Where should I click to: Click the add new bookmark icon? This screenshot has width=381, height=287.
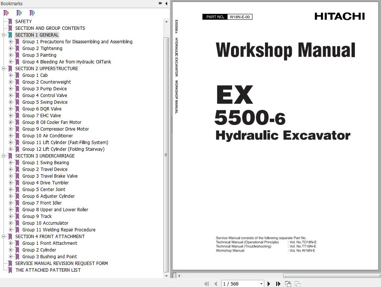point(19,13)
